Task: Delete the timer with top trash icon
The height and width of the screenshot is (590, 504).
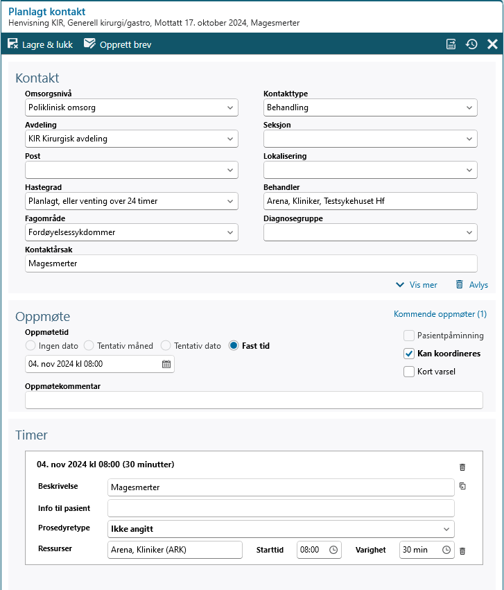Action: [462, 467]
